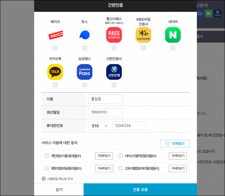The height and width of the screenshot is (196, 225).
Task: Pick the red PASS carrier icon
Action: click(x=114, y=35)
